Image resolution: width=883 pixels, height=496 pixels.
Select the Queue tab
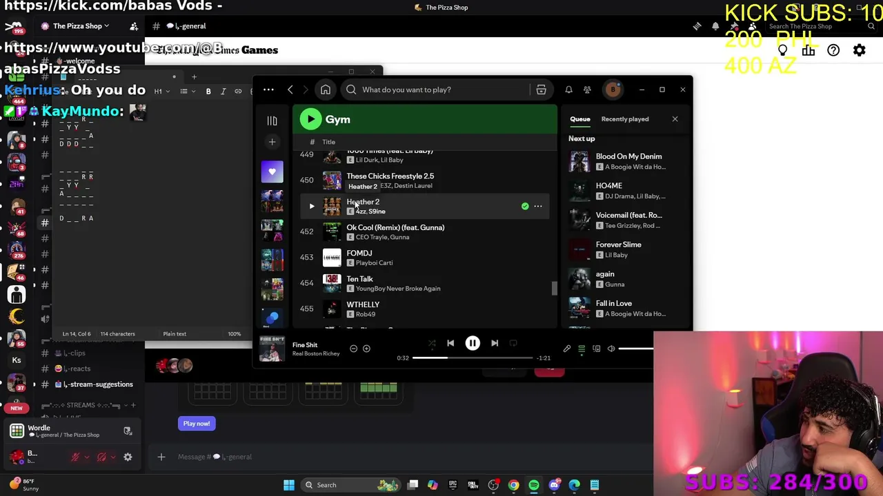pyautogui.click(x=580, y=119)
